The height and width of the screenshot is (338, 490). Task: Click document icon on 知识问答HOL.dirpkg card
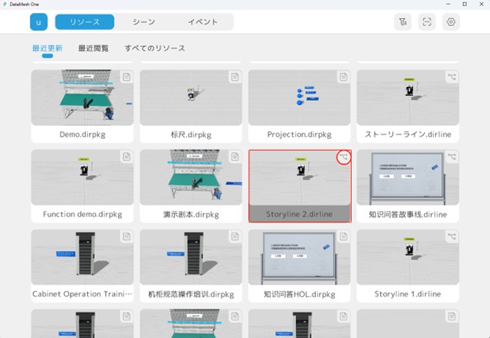coord(343,237)
